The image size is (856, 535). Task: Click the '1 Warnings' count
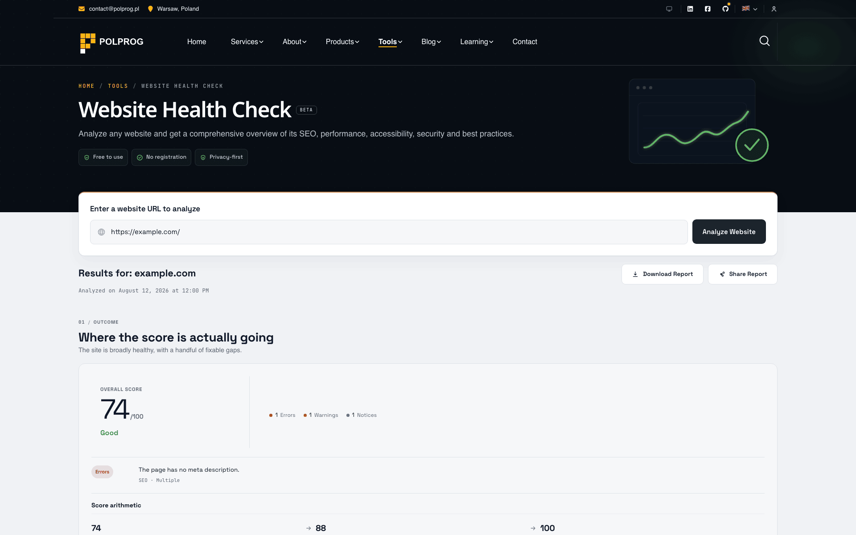(321, 415)
